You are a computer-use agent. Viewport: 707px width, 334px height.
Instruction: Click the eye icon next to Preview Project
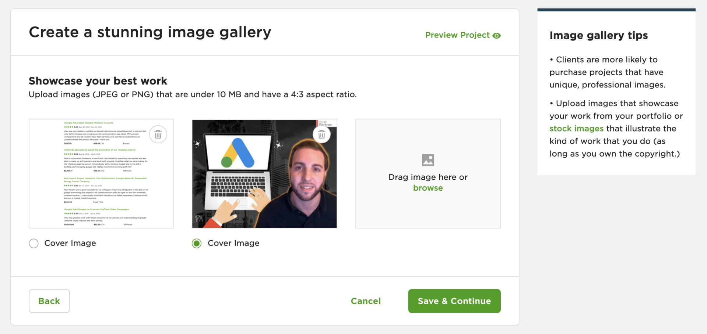click(x=497, y=35)
